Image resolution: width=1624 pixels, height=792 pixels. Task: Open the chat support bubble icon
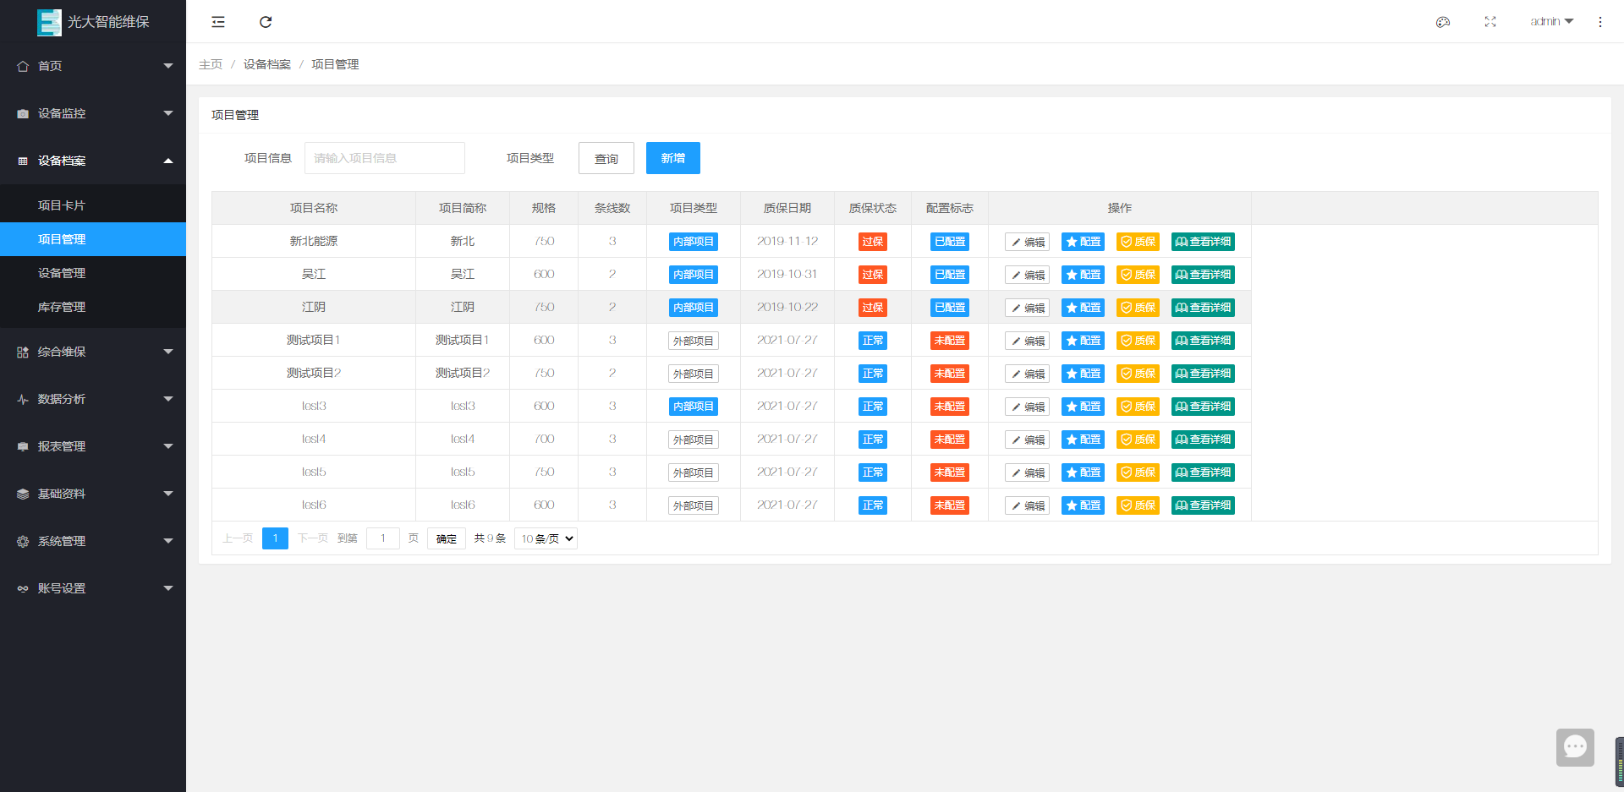click(x=1575, y=747)
